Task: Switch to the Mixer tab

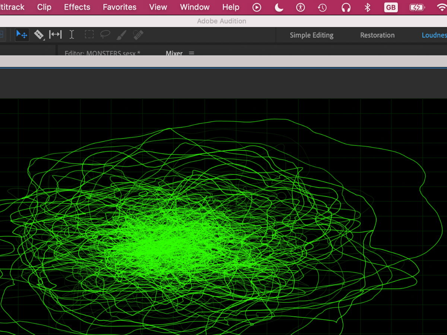Action: 174,53
